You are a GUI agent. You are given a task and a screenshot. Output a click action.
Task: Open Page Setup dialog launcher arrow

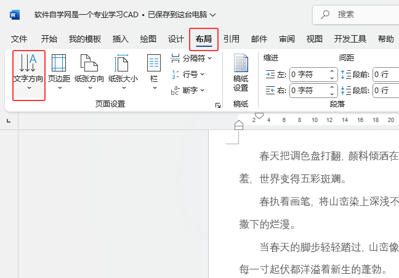point(218,105)
